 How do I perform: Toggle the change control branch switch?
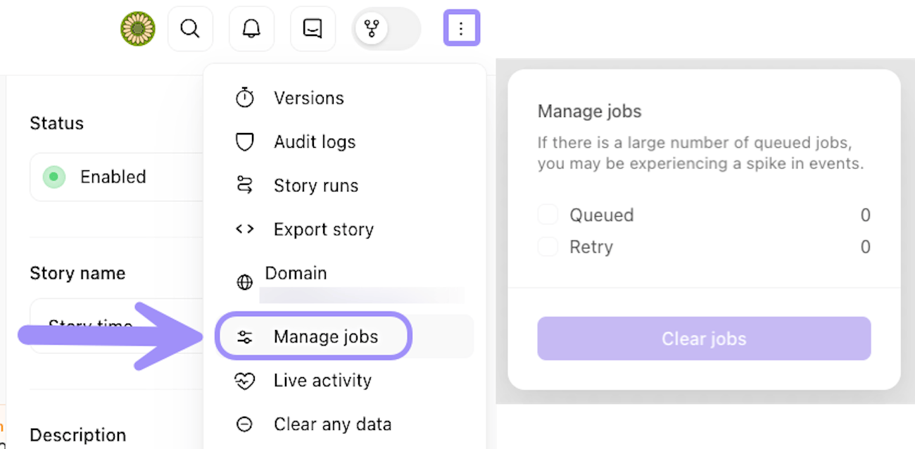coord(386,29)
